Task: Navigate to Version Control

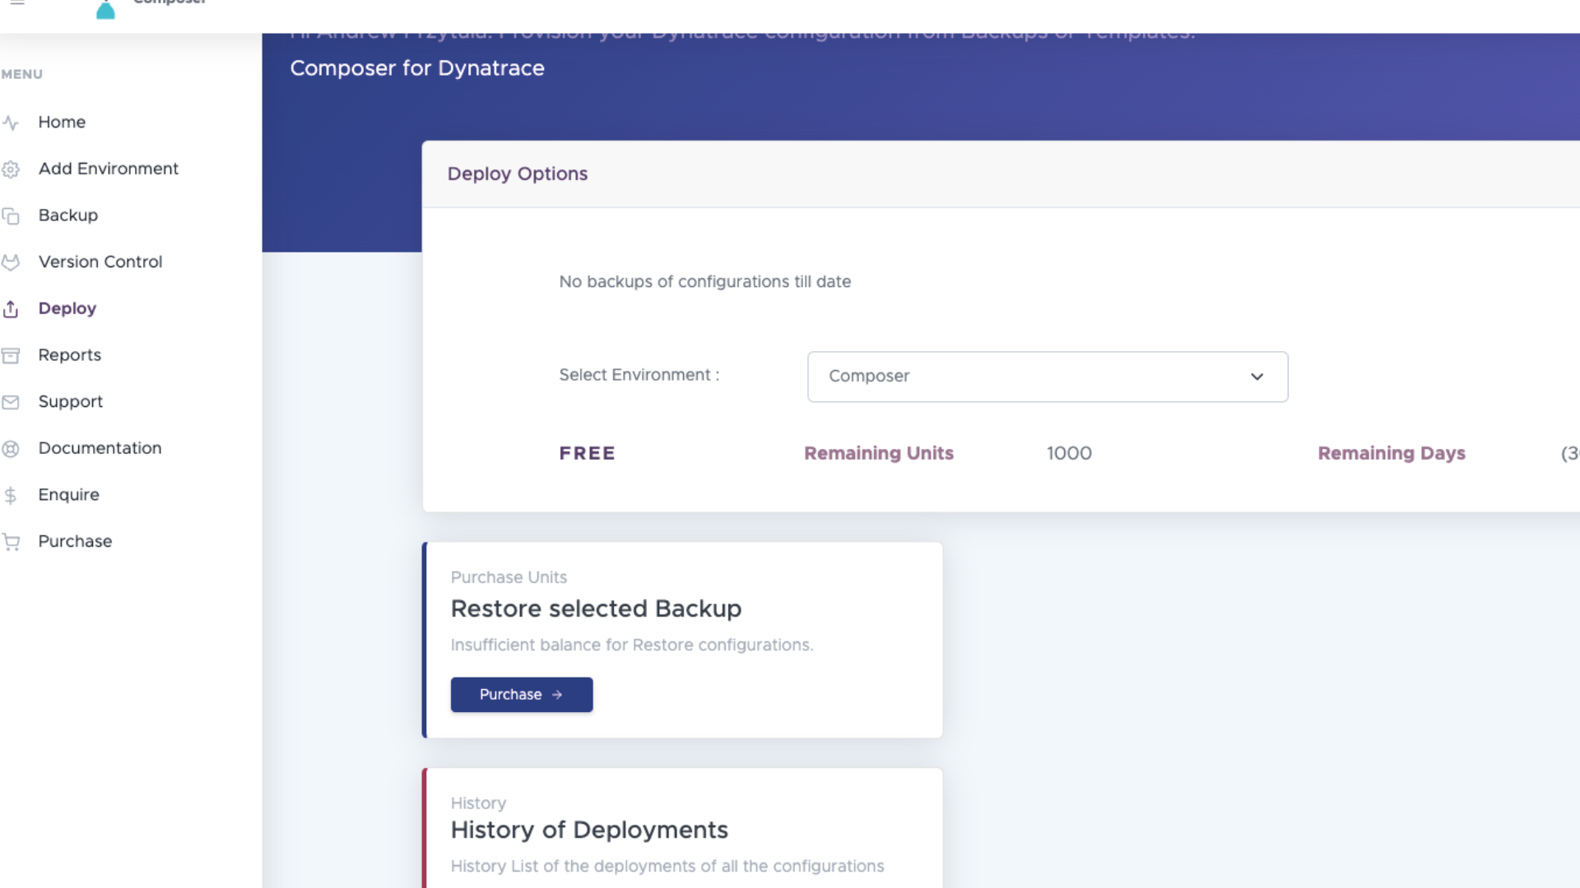Action: (x=100, y=261)
